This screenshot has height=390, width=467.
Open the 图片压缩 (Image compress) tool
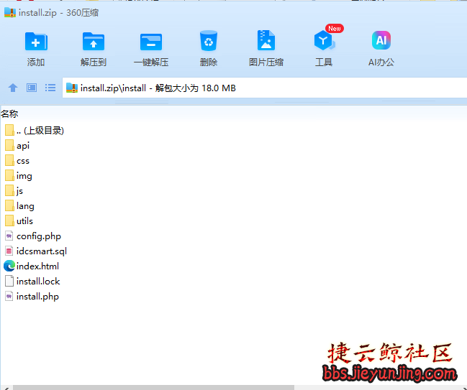[266, 40]
